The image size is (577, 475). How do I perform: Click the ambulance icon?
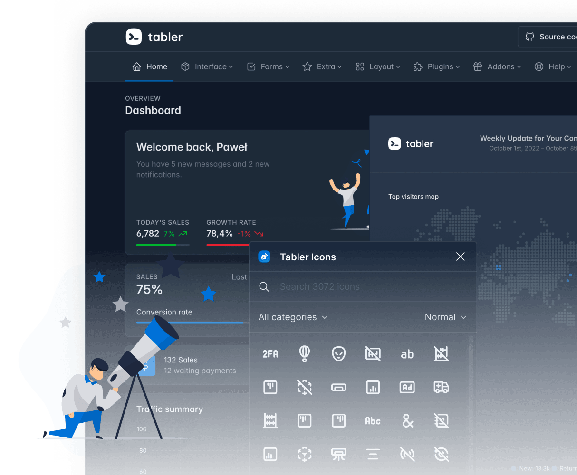pyautogui.click(x=442, y=387)
